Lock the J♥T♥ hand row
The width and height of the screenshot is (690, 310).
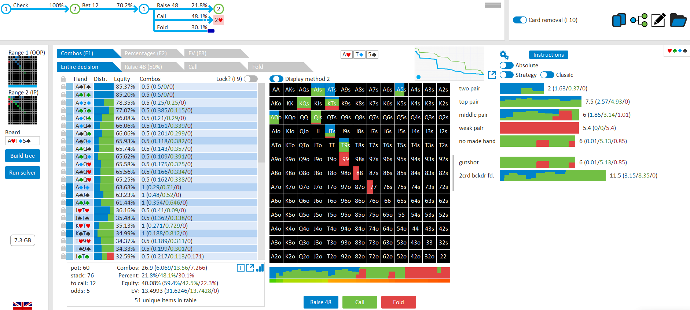pos(63,210)
